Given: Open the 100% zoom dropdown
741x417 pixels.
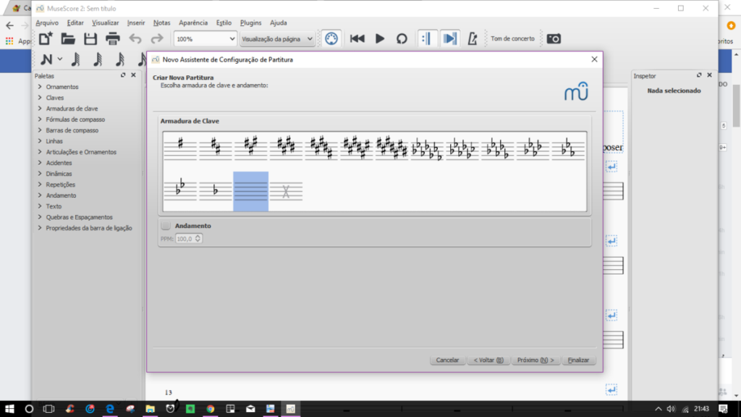Looking at the screenshot, I should click(206, 39).
